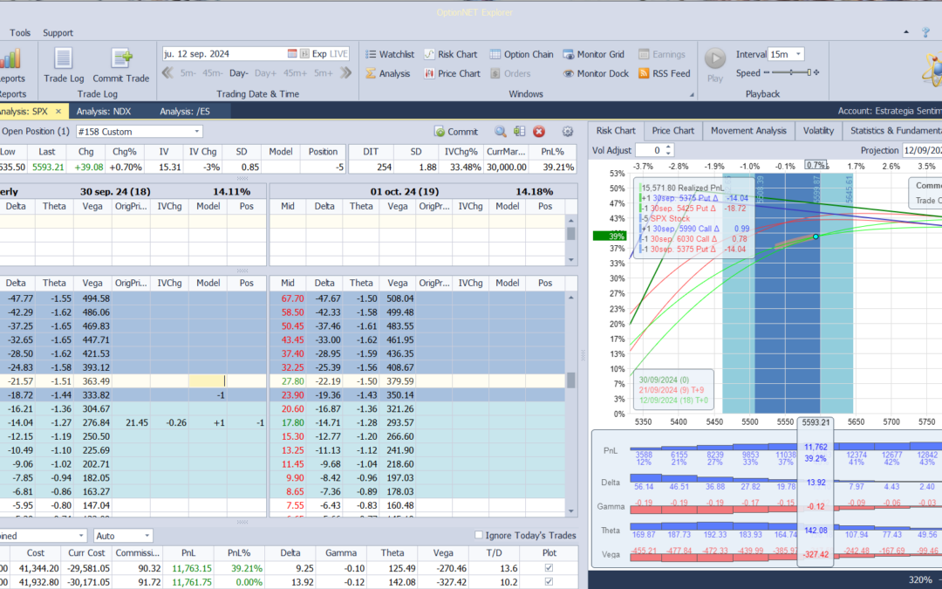Step back with the double left chevron
This screenshot has width=942, height=589.
pos(167,72)
